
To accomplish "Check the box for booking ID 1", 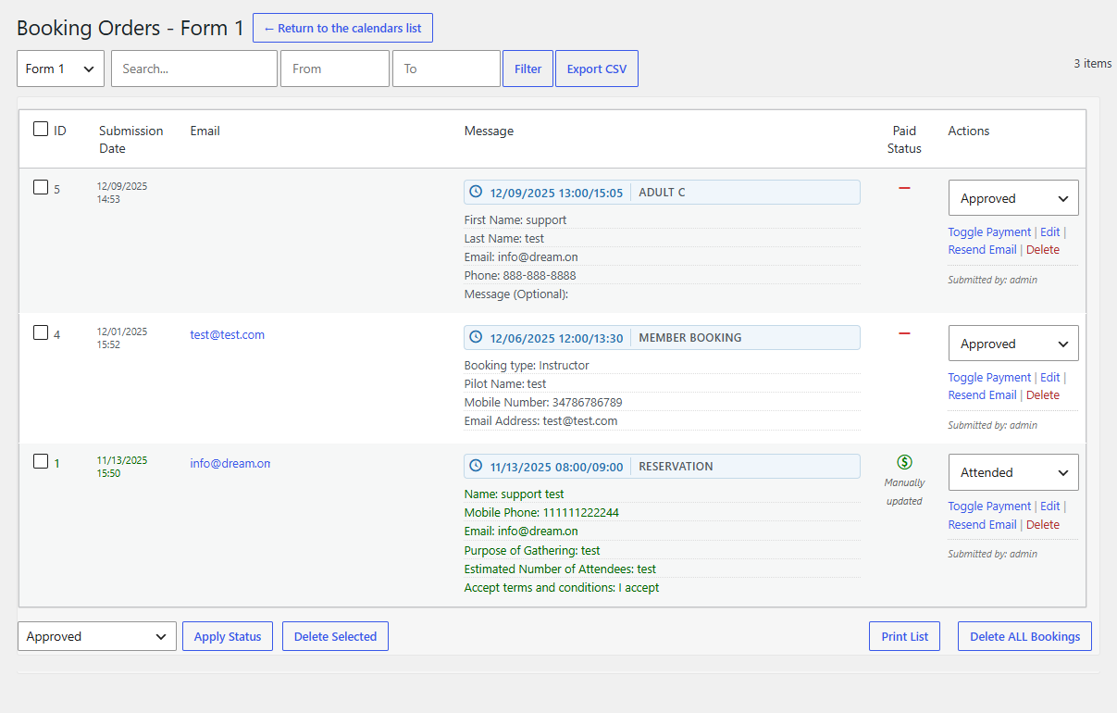I will pyautogui.click(x=41, y=461).
